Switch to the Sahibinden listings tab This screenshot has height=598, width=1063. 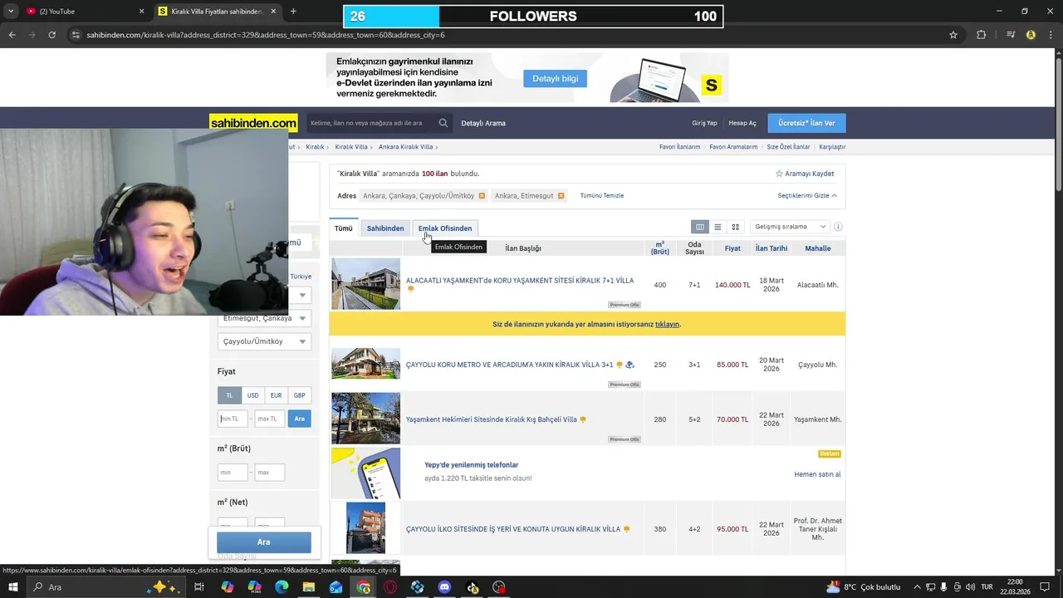click(385, 228)
